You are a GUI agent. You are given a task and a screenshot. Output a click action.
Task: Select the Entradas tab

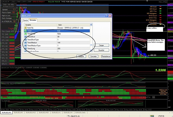(x=33, y=20)
